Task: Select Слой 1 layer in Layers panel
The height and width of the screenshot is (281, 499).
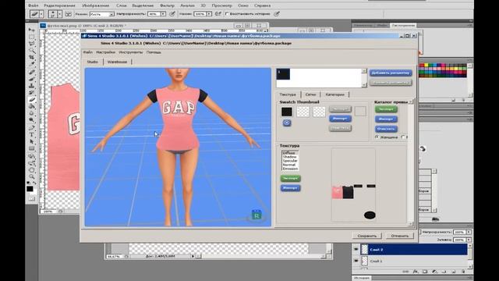Action: point(414,261)
